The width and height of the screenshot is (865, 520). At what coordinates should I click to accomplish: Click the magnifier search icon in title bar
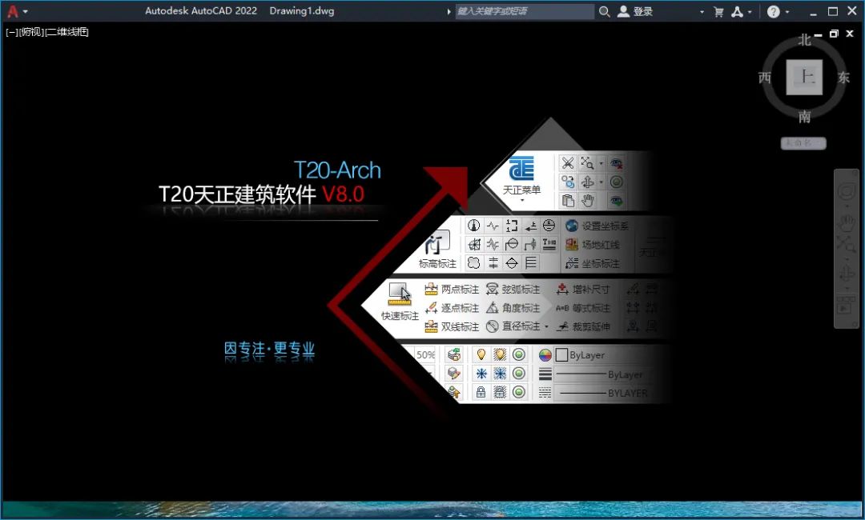pyautogui.click(x=605, y=11)
